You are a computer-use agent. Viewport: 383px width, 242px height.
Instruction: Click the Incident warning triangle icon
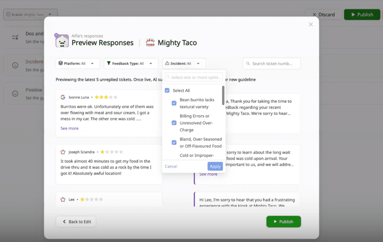click(x=167, y=63)
